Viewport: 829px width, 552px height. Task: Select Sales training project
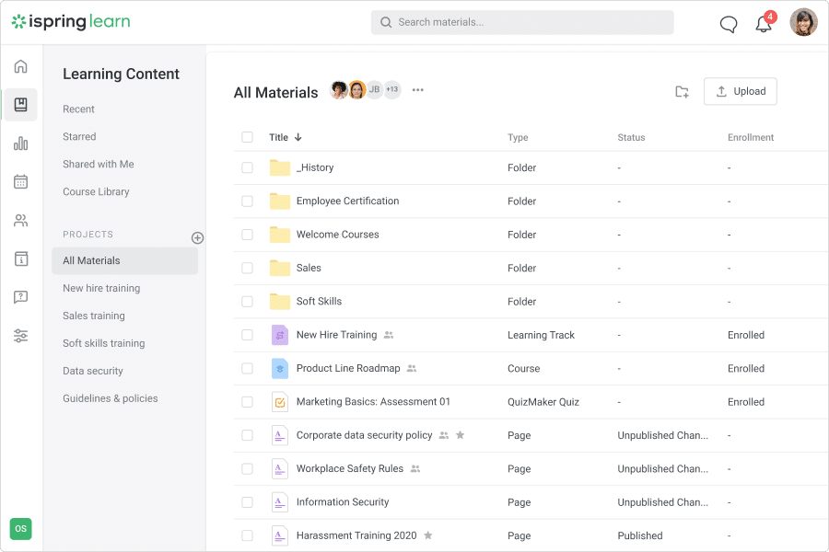[94, 316]
